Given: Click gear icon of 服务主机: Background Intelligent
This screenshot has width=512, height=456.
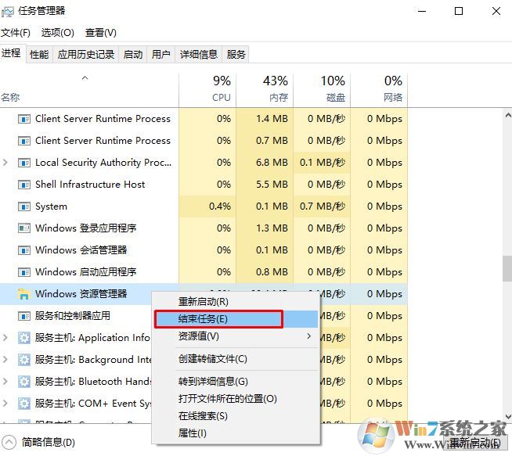Looking at the screenshot, I should (23, 360).
